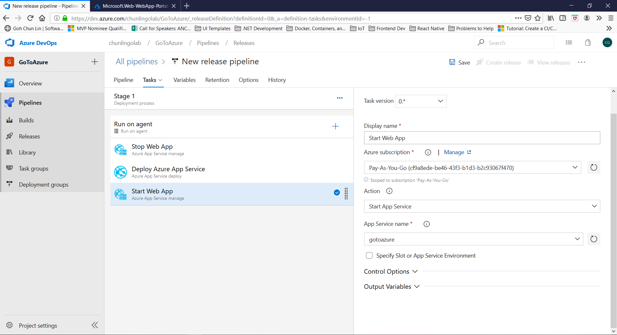Collapse the sidebar with double chevron
Screen dimensions: 617x335
[x=95, y=325]
